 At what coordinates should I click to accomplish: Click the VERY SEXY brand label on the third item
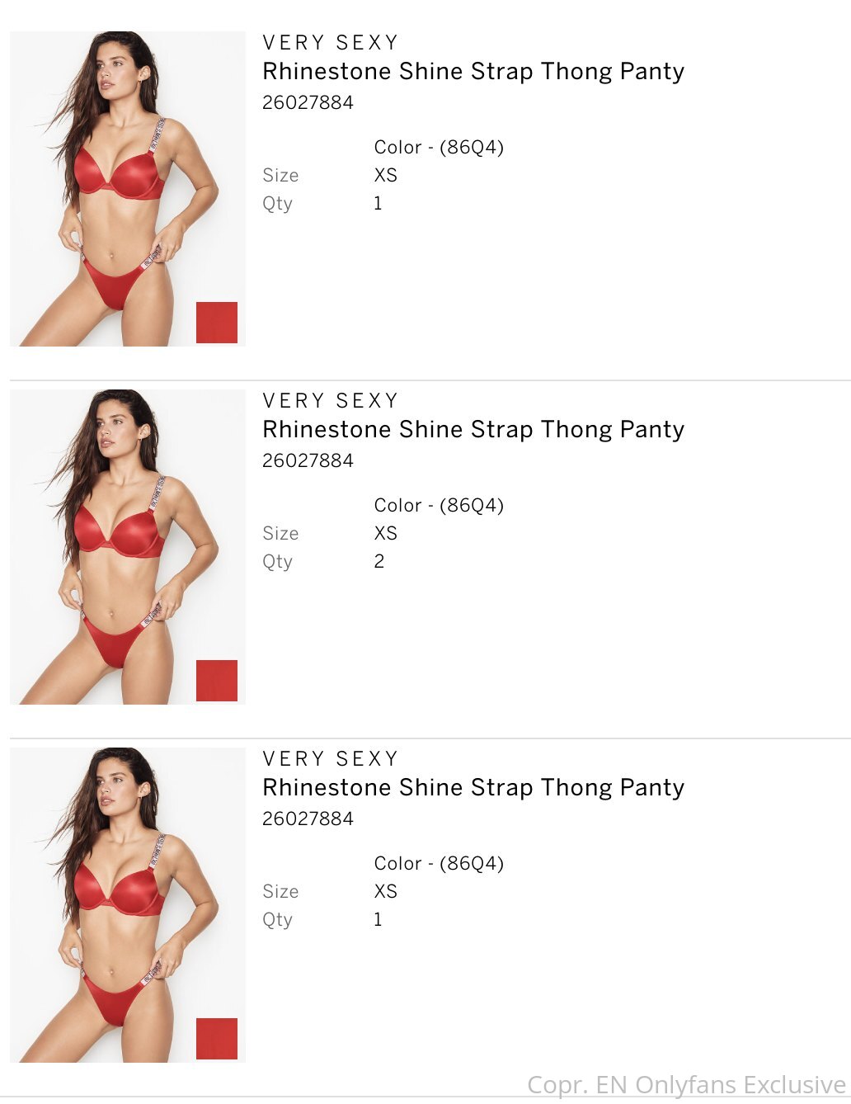point(331,759)
